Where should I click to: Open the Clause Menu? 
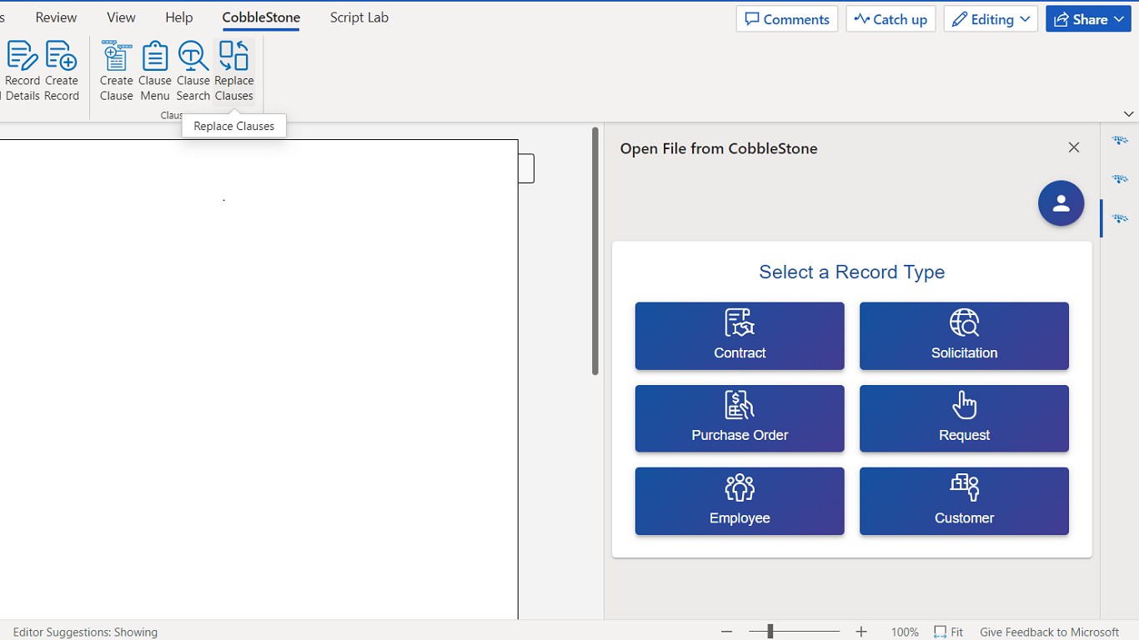[x=154, y=72]
